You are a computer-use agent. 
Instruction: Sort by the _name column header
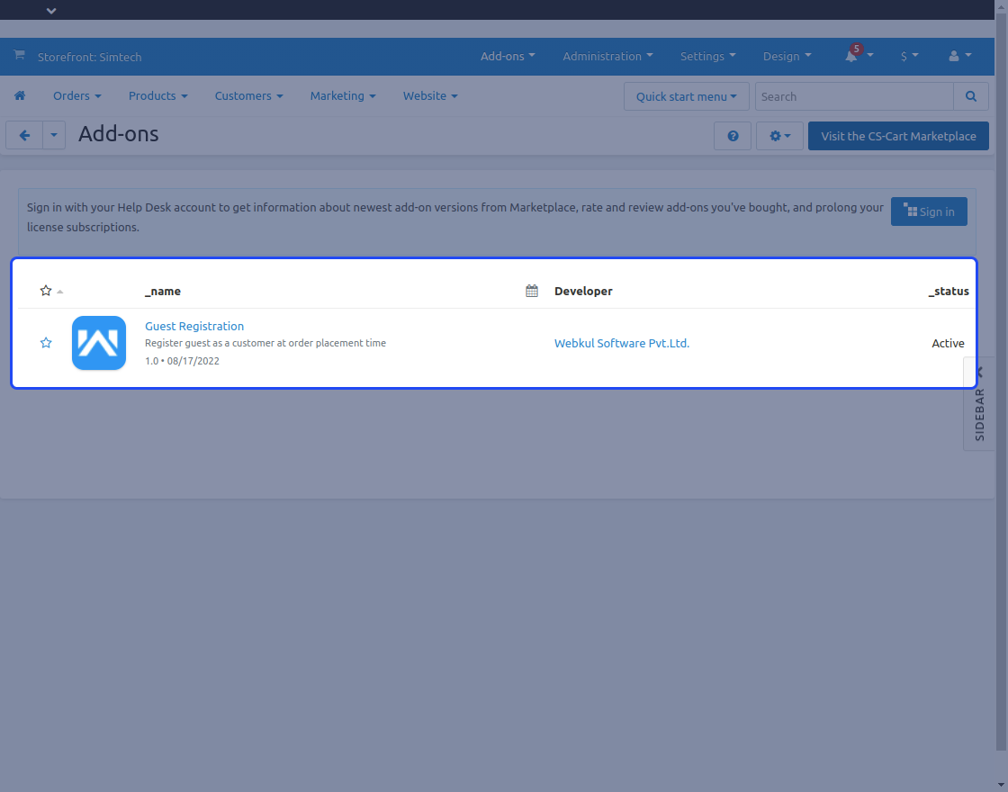click(163, 292)
